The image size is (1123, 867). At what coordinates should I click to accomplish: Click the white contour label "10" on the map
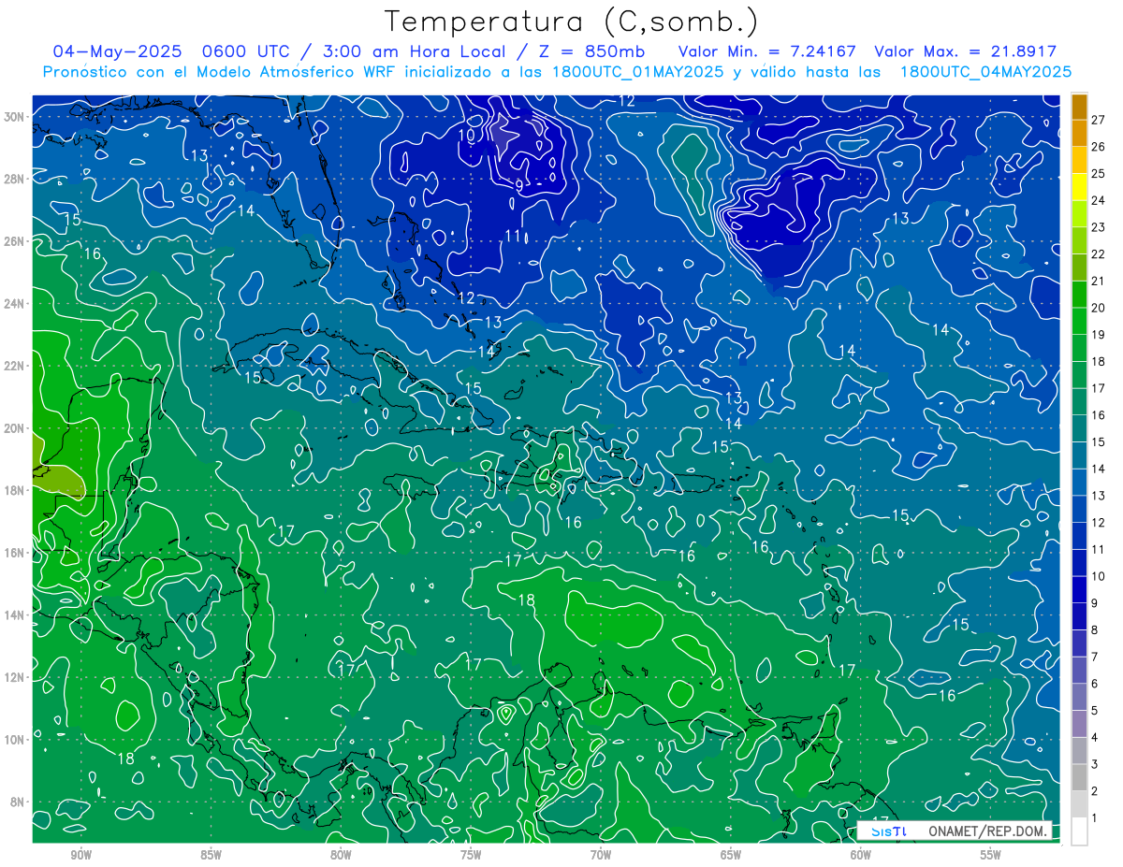click(x=466, y=136)
